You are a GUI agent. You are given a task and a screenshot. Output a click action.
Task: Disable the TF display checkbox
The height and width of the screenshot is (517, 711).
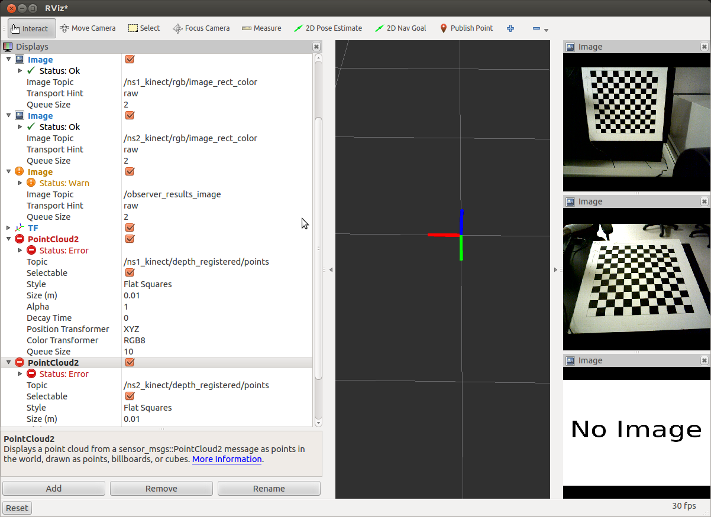click(130, 228)
